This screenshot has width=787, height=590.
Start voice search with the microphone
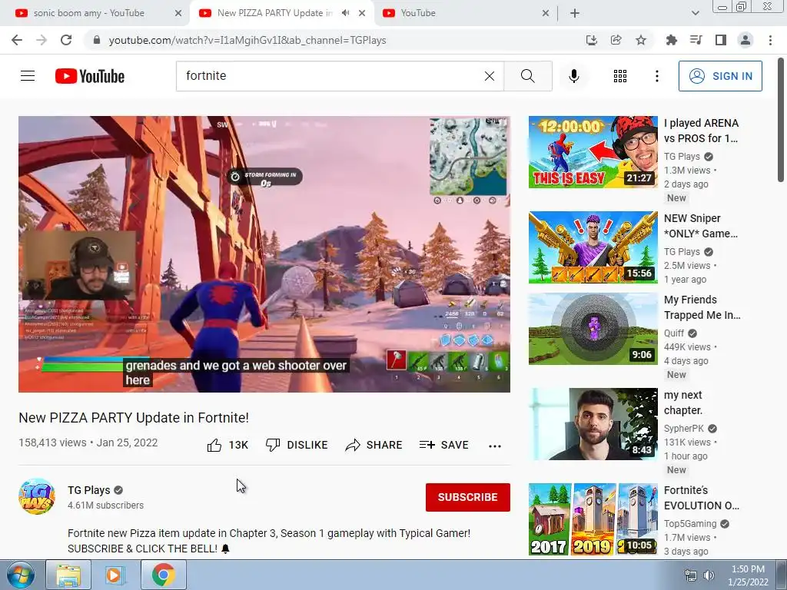(574, 76)
